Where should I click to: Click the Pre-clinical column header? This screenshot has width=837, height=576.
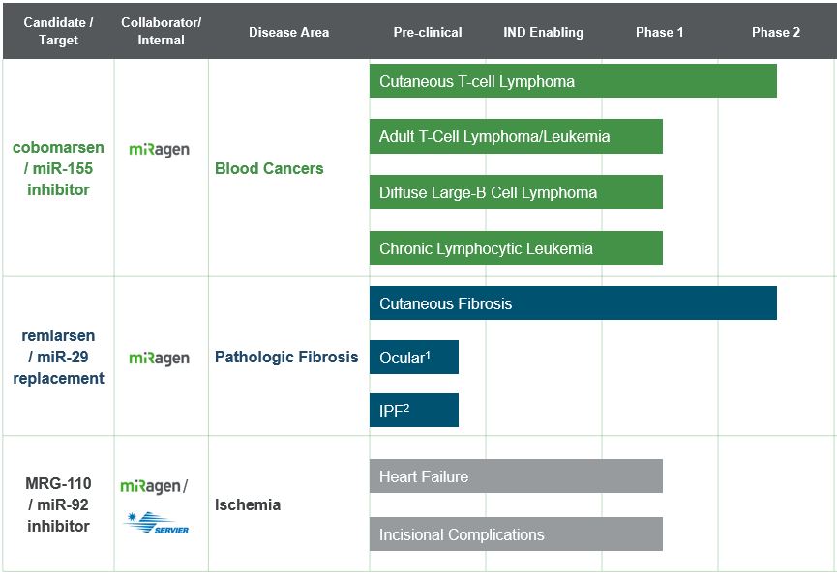(x=428, y=32)
